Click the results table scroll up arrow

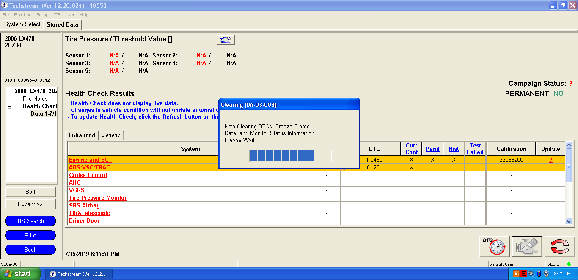[569, 145]
